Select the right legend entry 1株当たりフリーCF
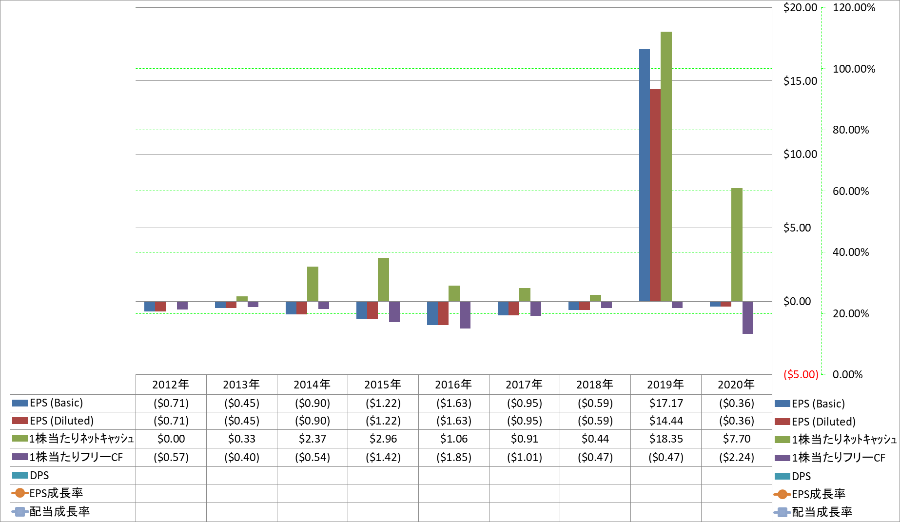This screenshot has width=900, height=522. point(830,458)
